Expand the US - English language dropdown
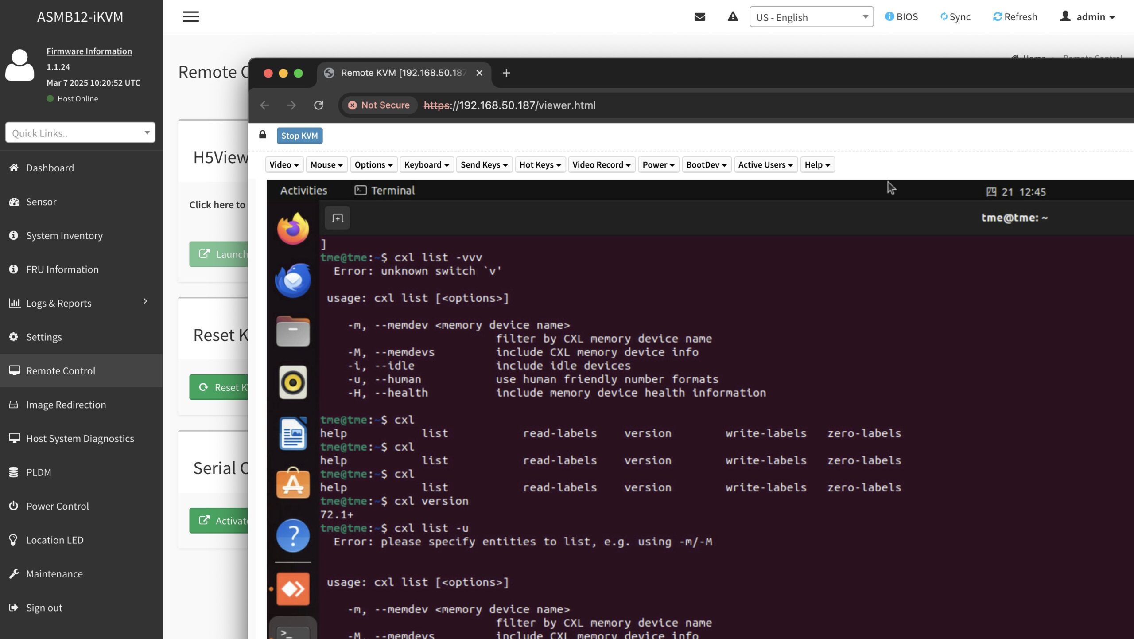1134x639 pixels. [811, 17]
